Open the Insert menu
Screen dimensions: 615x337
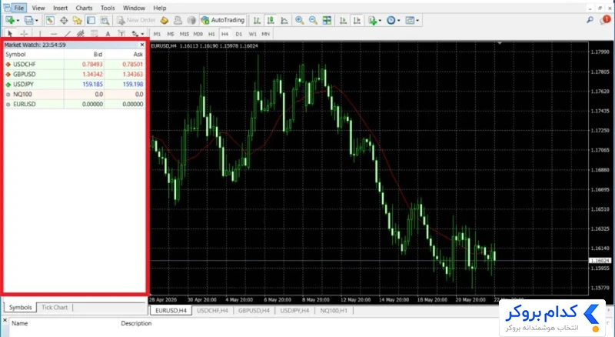(x=61, y=8)
